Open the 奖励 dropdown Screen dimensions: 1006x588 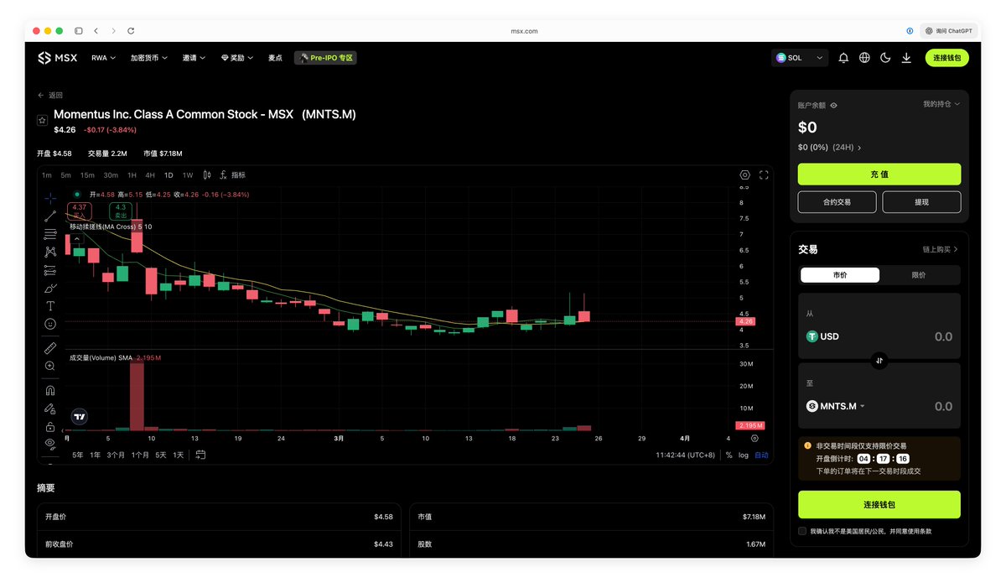(x=237, y=58)
